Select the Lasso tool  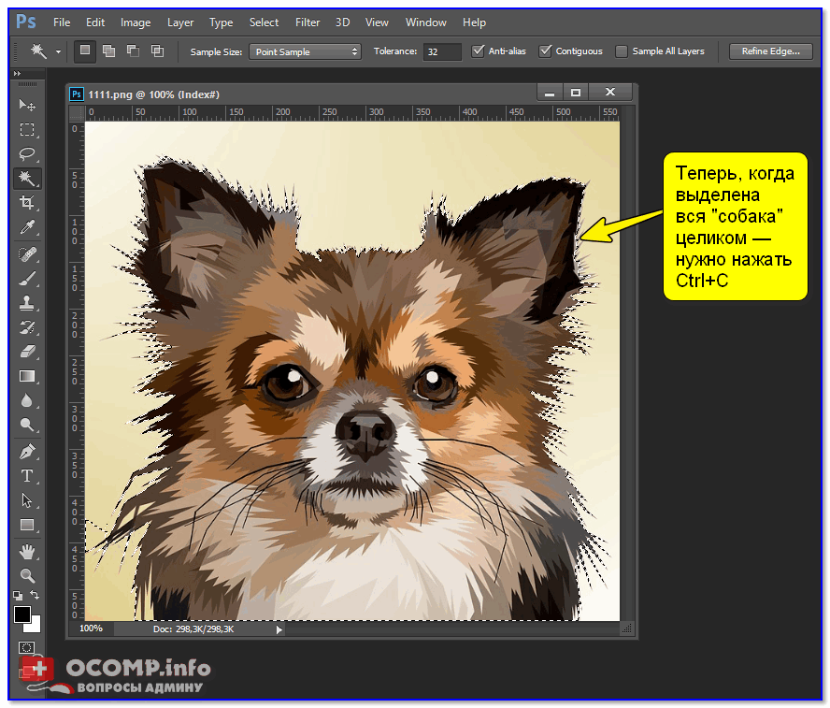(27, 153)
